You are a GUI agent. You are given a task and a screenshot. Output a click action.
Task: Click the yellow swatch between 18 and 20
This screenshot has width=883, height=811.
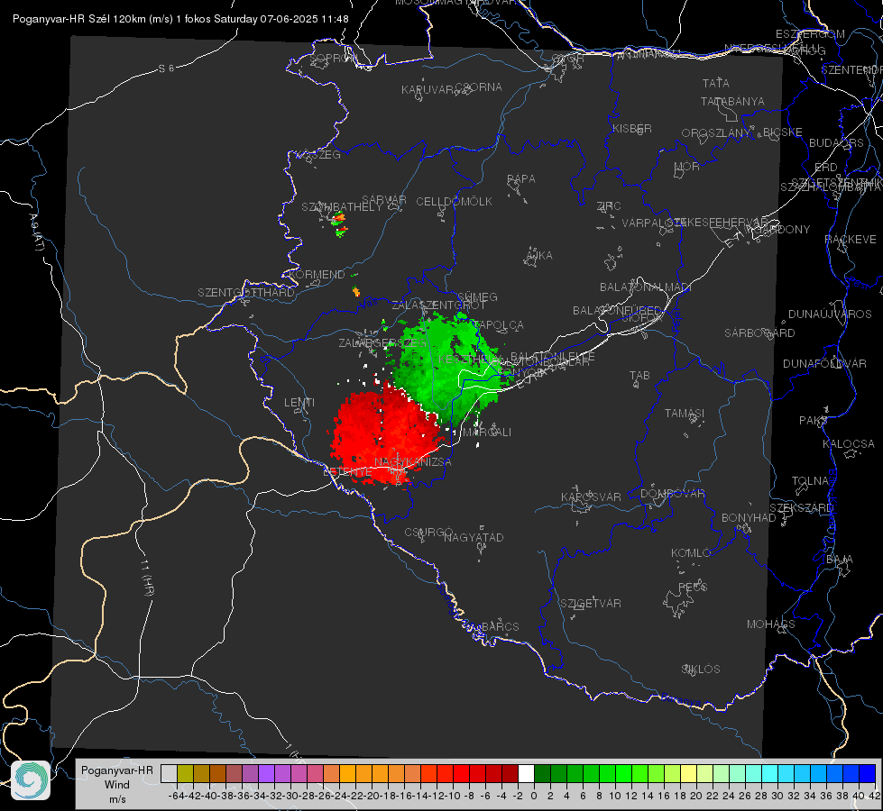tap(688, 773)
